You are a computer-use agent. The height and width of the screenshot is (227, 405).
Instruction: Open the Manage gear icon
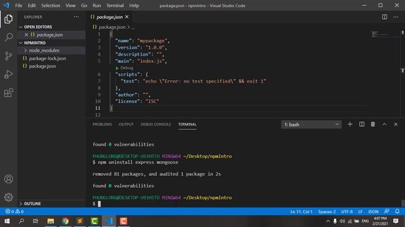(8, 197)
